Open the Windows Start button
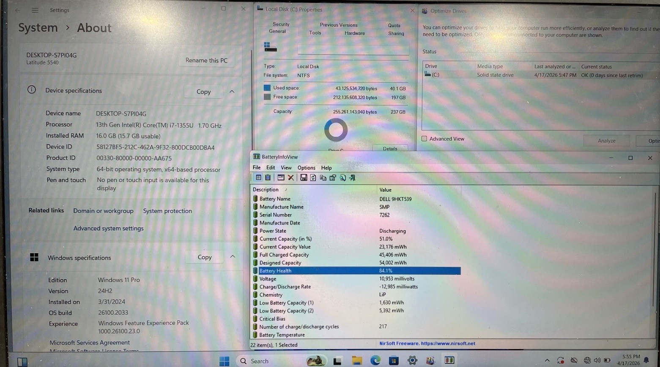The image size is (660, 367). click(x=224, y=361)
